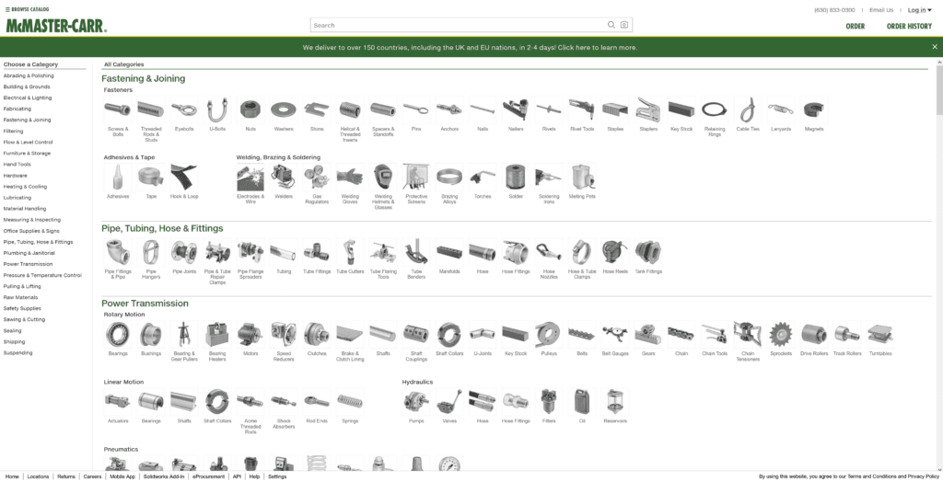This screenshot has height=482, width=943.
Task: Select Abrading & Polishing in sidebar
Action: pyautogui.click(x=29, y=75)
